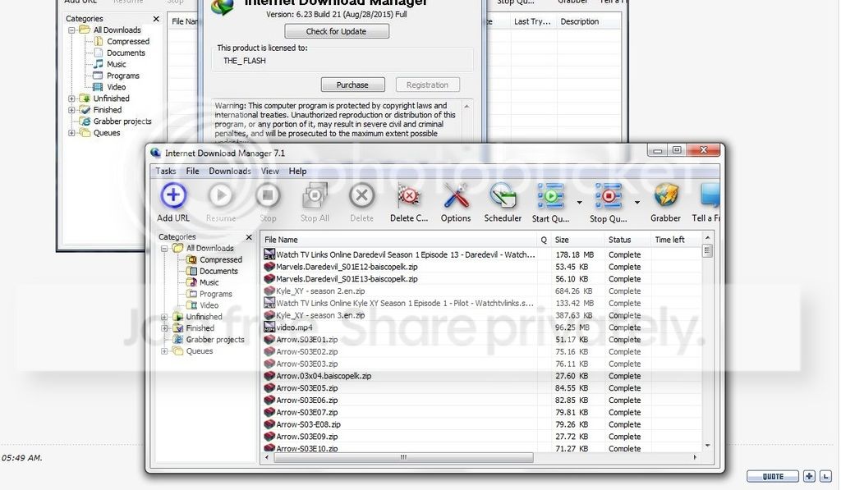Click the icon right of the plus near QUOTE

pyautogui.click(x=825, y=476)
